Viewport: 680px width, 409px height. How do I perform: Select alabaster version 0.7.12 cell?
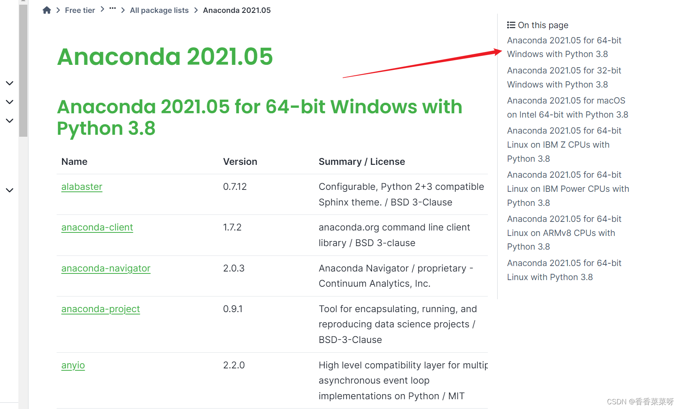click(235, 187)
